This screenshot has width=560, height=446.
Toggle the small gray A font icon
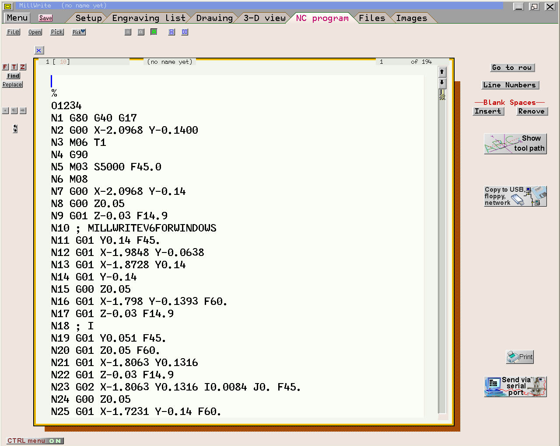tap(128, 31)
